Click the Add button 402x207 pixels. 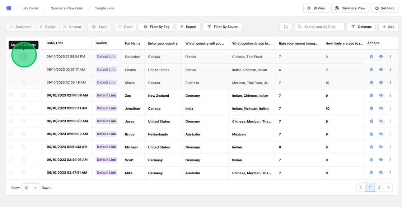pos(388,27)
